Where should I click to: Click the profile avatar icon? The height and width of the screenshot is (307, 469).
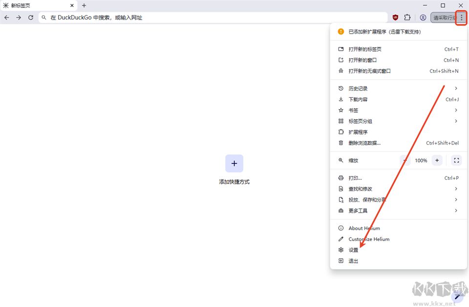click(x=423, y=18)
